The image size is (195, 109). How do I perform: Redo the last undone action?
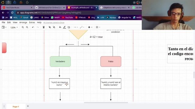[37, 27]
